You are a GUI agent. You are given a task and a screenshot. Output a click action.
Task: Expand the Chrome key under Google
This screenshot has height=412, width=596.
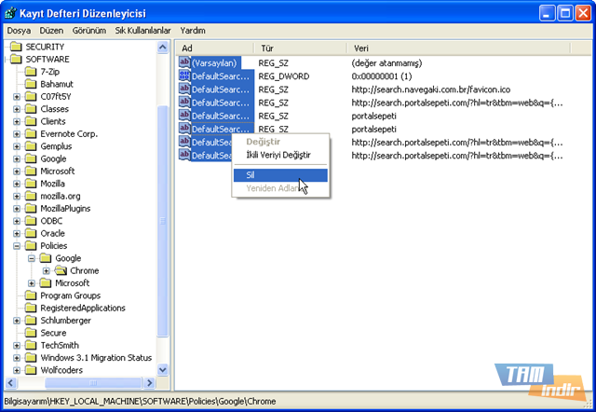point(47,271)
